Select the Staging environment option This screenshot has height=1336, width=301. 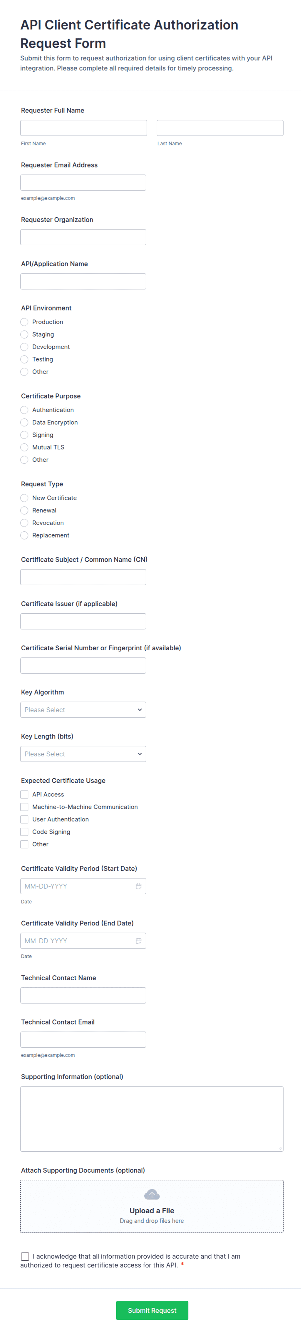click(24, 334)
